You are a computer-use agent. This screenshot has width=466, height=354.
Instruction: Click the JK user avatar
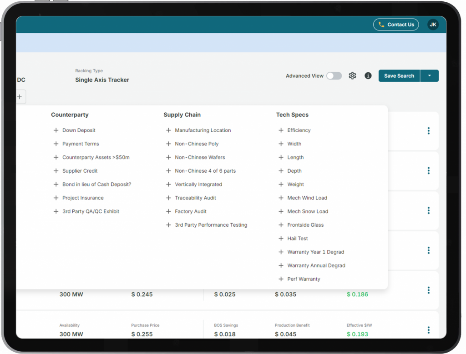pos(433,25)
